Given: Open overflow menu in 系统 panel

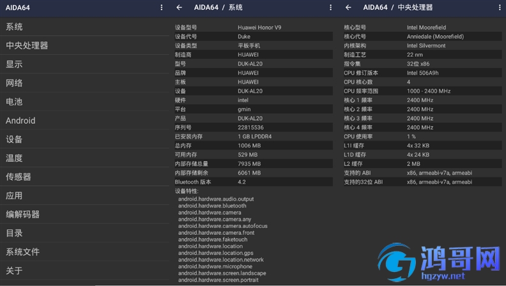Looking at the screenshot, I should tap(330, 8).
